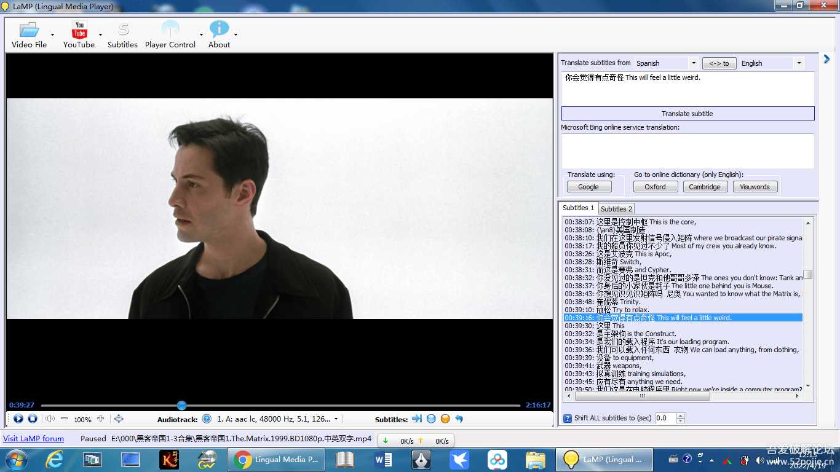Image resolution: width=840 pixels, height=472 pixels.
Task: Click the 100% volume level label
Action: [82, 420]
